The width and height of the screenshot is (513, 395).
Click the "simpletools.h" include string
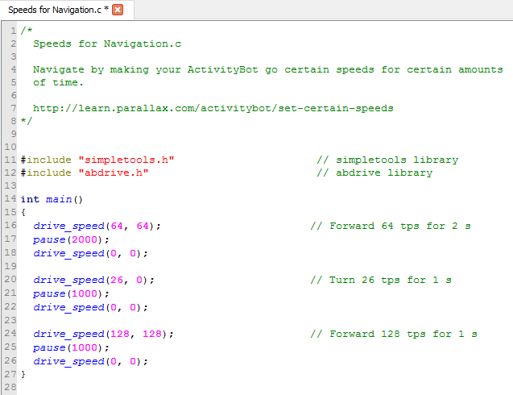tap(126, 160)
